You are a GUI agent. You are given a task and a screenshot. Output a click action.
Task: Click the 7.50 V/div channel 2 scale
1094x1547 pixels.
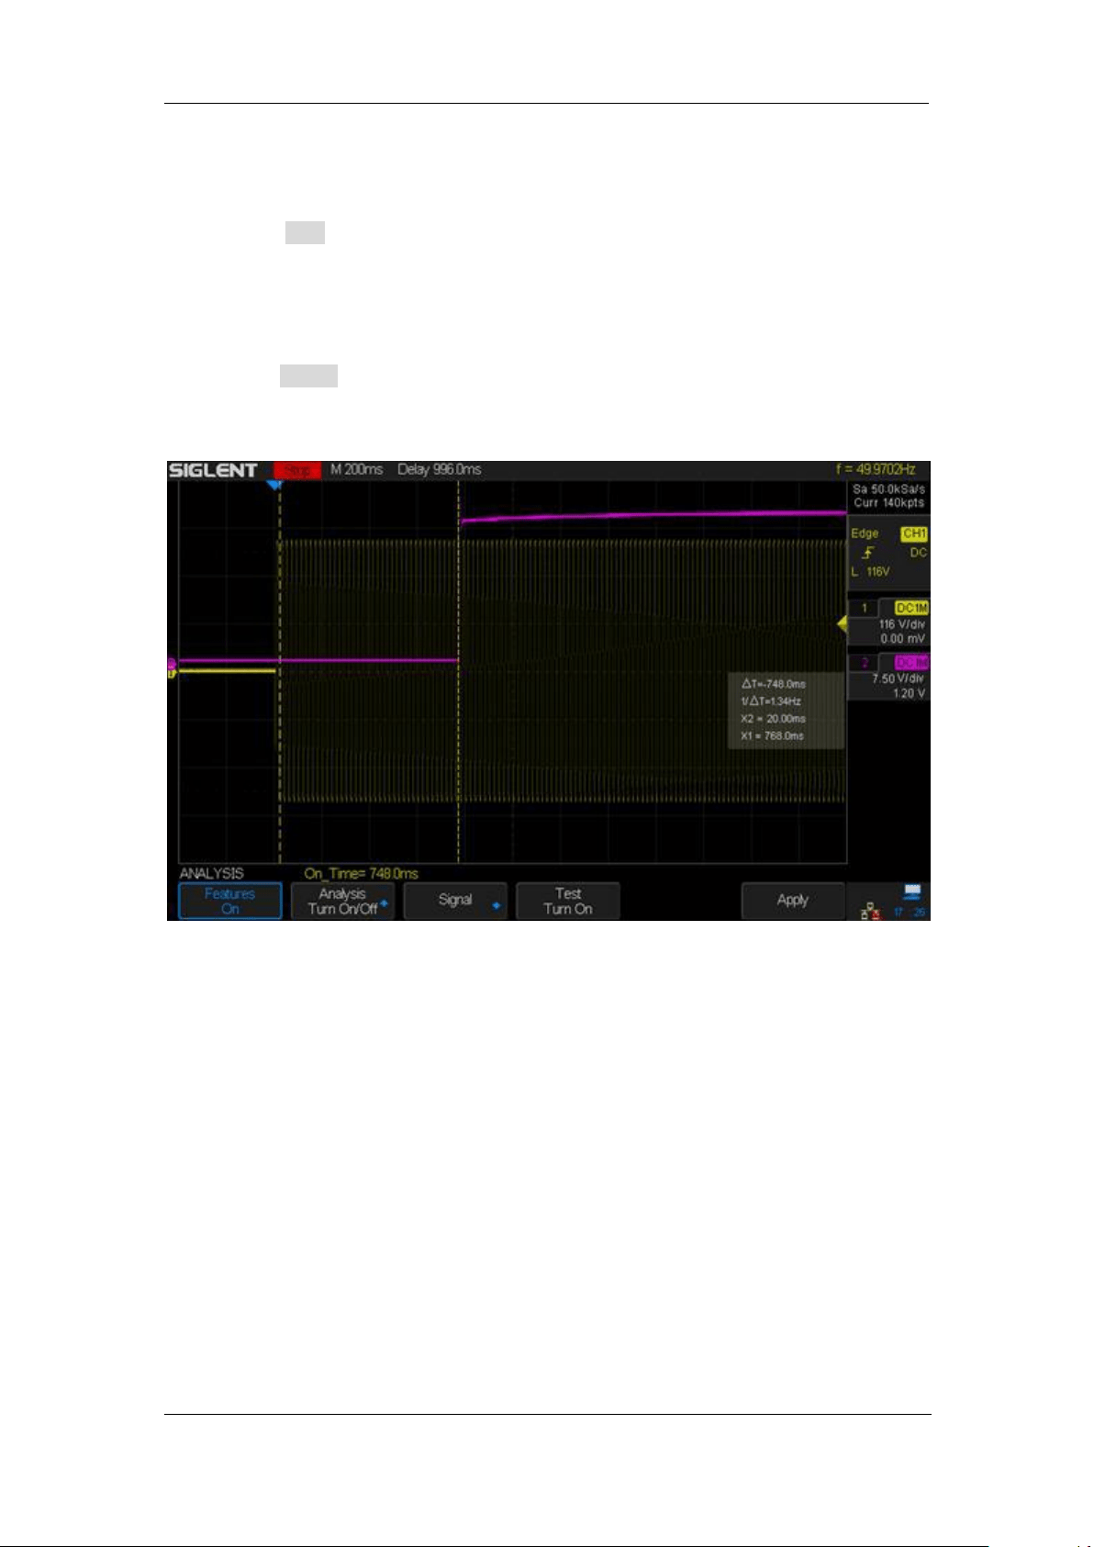(899, 678)
